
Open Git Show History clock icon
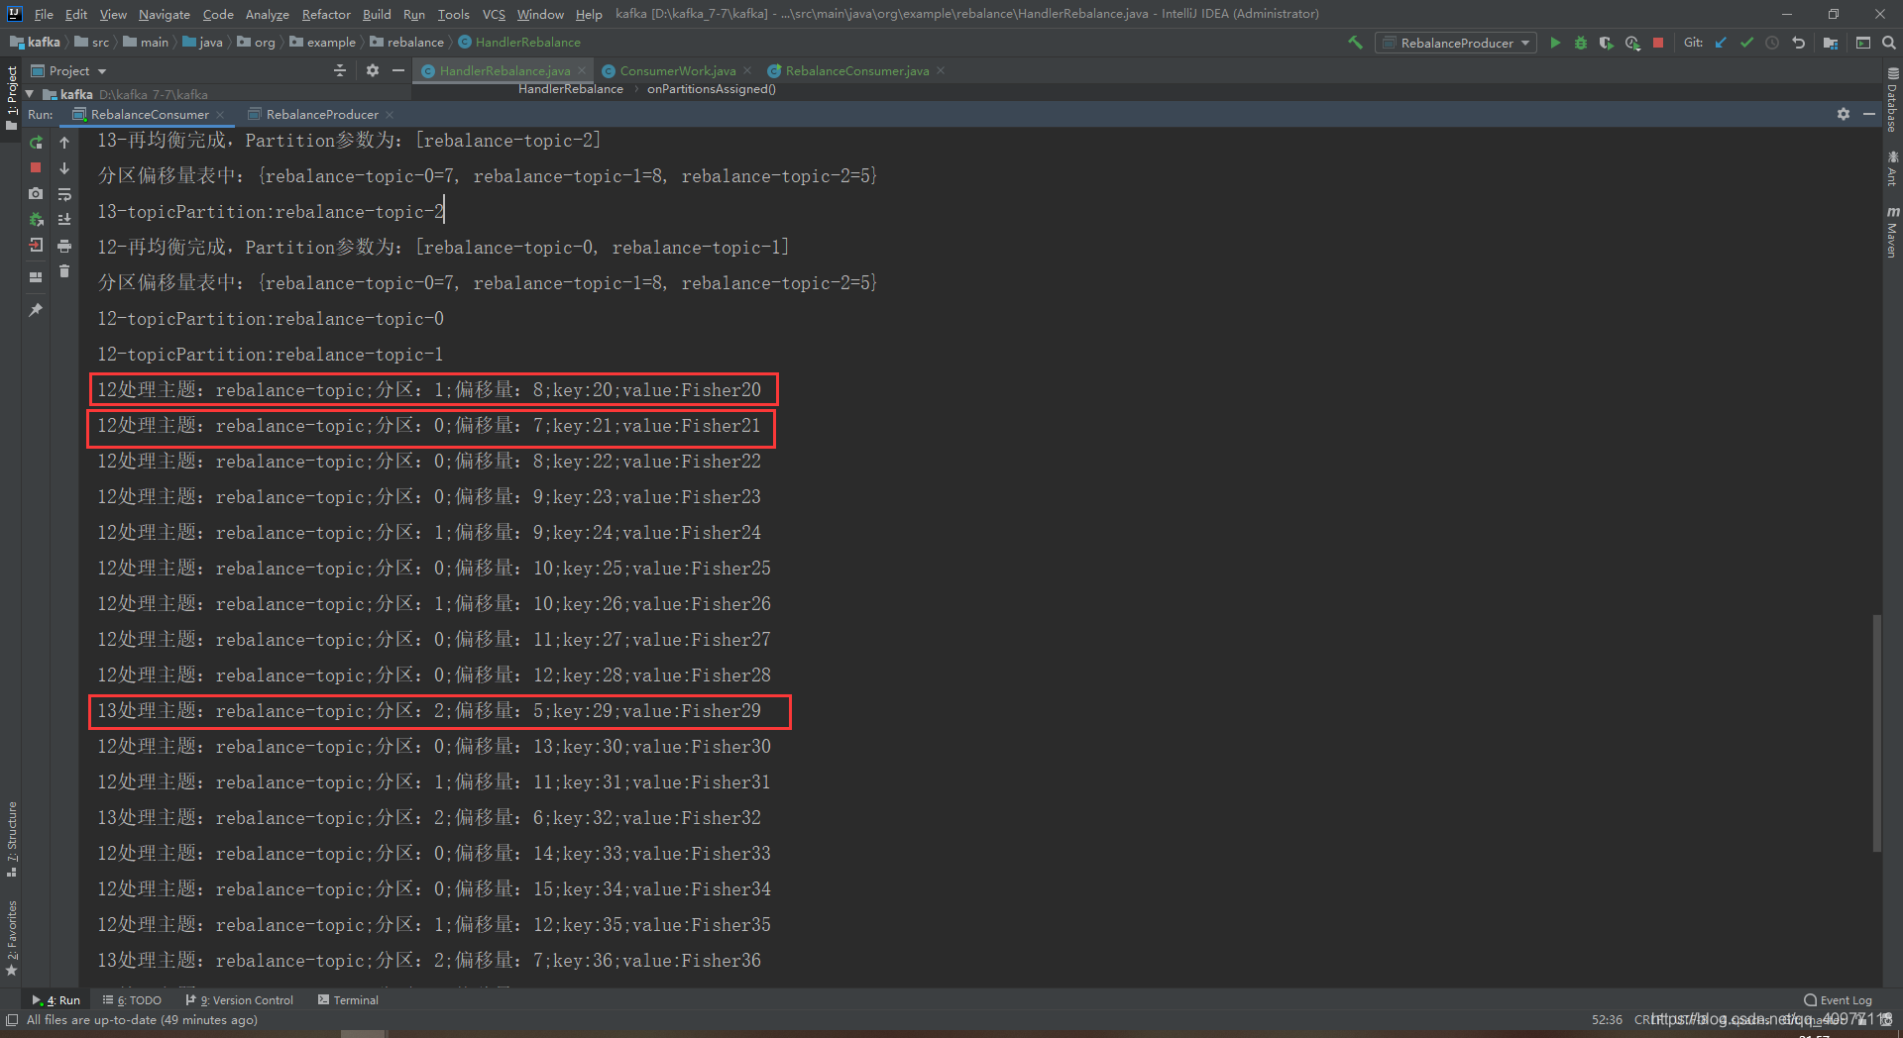1772,43
